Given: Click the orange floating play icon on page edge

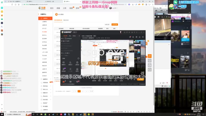Looking at the screenshot, I should [150, 56].
